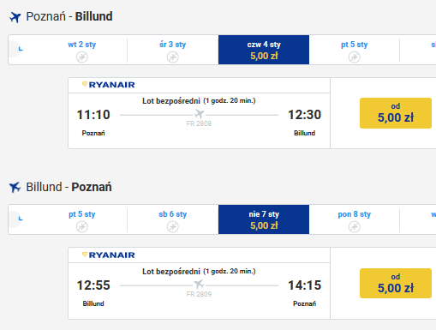The width and height of the screenshot is (436, 330).
Task: Open the 12:55 Billund to Poznań flight card
Action: [199, 284]
